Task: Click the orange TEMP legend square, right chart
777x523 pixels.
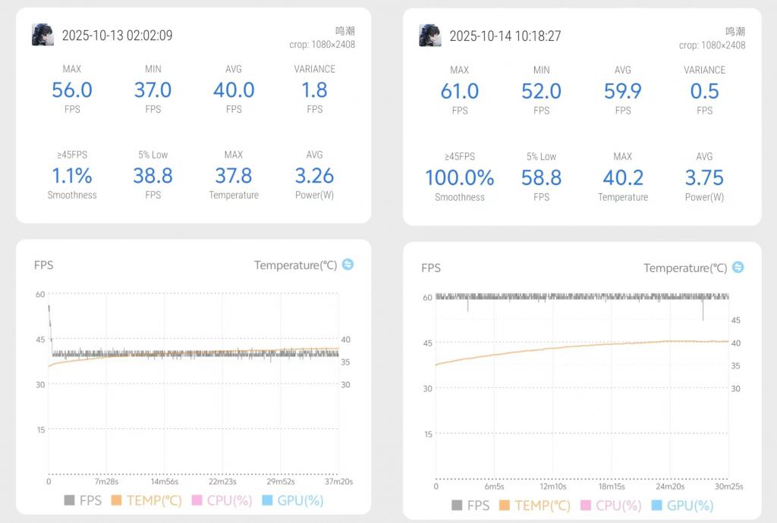Action: point(505,506)
